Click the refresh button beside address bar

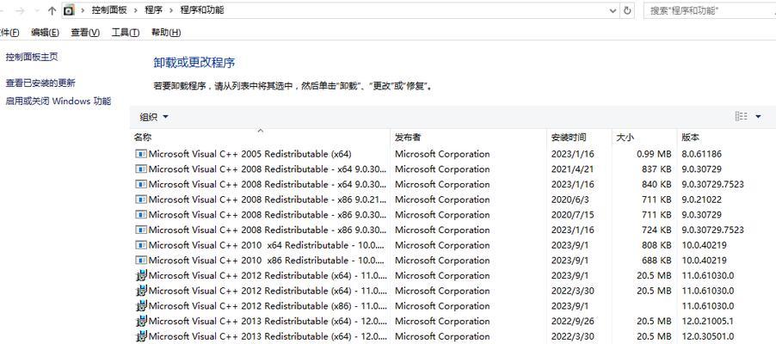pos(627,10)
